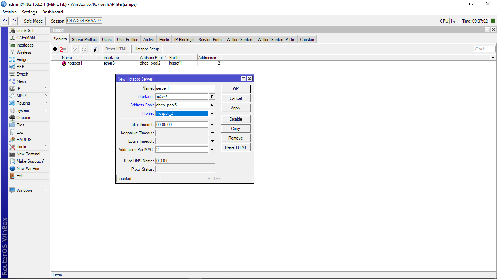Open the Session menu

pos(10,12)
